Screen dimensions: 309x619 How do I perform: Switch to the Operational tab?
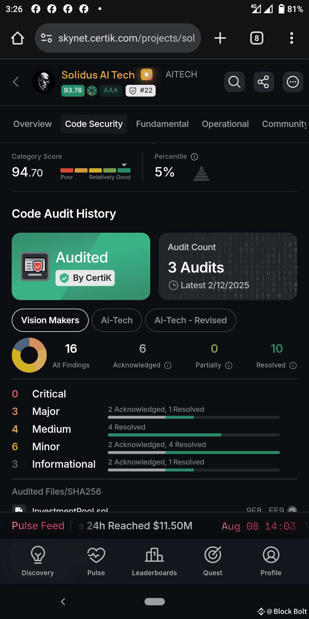click(x=225, y=124)
